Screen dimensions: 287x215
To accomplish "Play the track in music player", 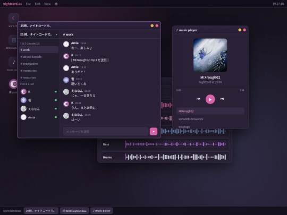I will 210,99.
